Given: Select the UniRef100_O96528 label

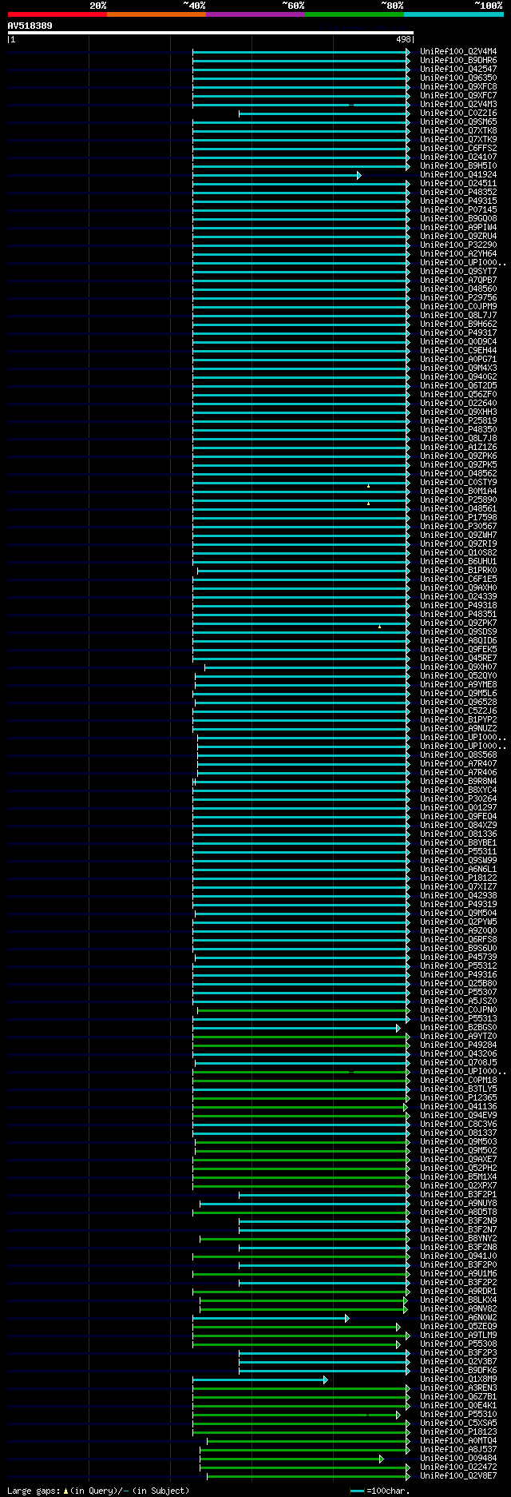Looking at the screenshot, I should (x=458, y=703).
